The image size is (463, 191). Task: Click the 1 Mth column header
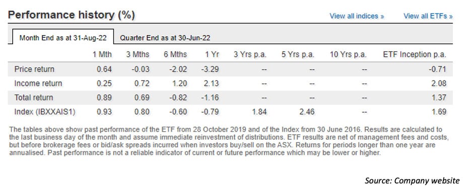[x=102, y=54]
